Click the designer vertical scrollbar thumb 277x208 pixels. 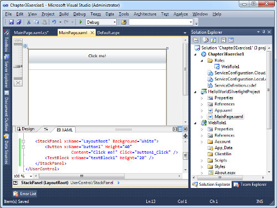[x=186, y=69]
